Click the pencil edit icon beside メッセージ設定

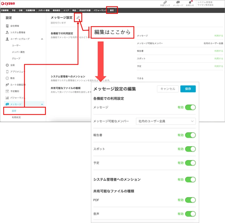coord(78,18)
